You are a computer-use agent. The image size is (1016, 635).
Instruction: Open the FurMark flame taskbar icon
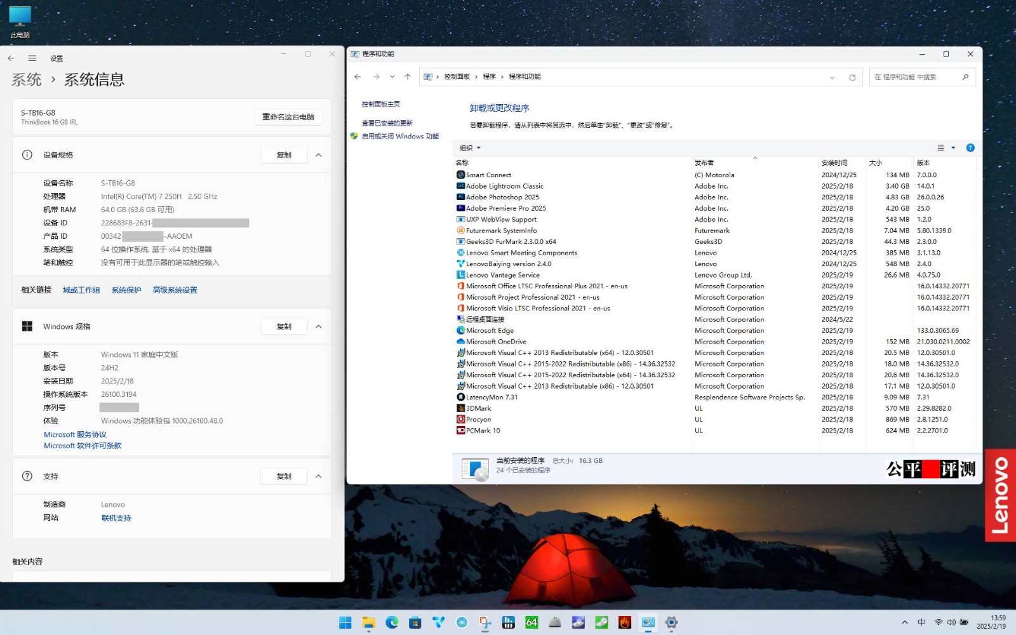[625, 623]
